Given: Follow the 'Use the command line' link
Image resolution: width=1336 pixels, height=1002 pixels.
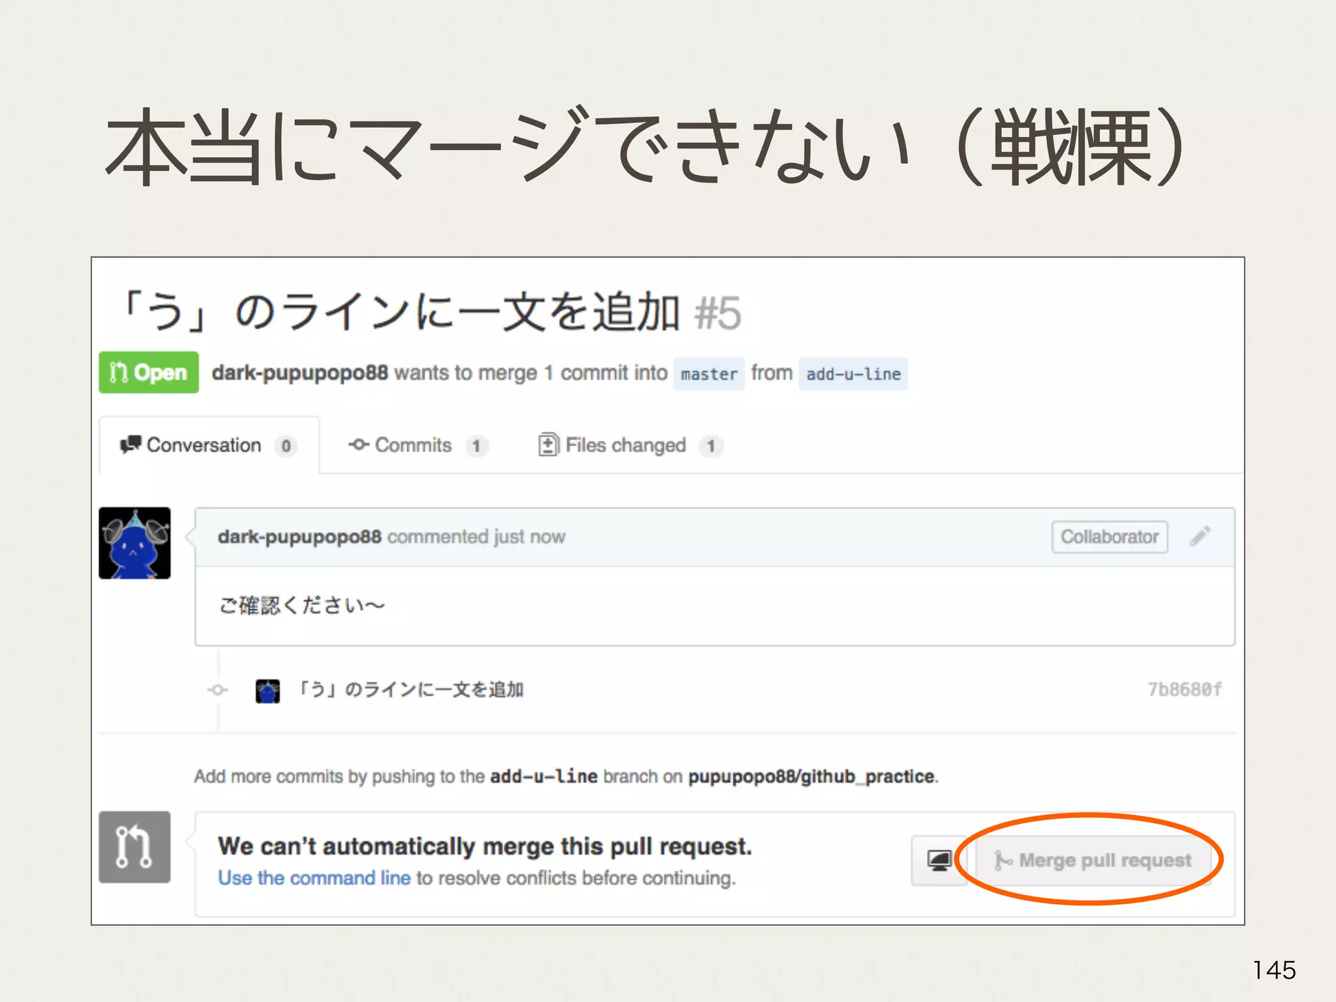Looking at the screenshot, I should click(x=314, y=878).
